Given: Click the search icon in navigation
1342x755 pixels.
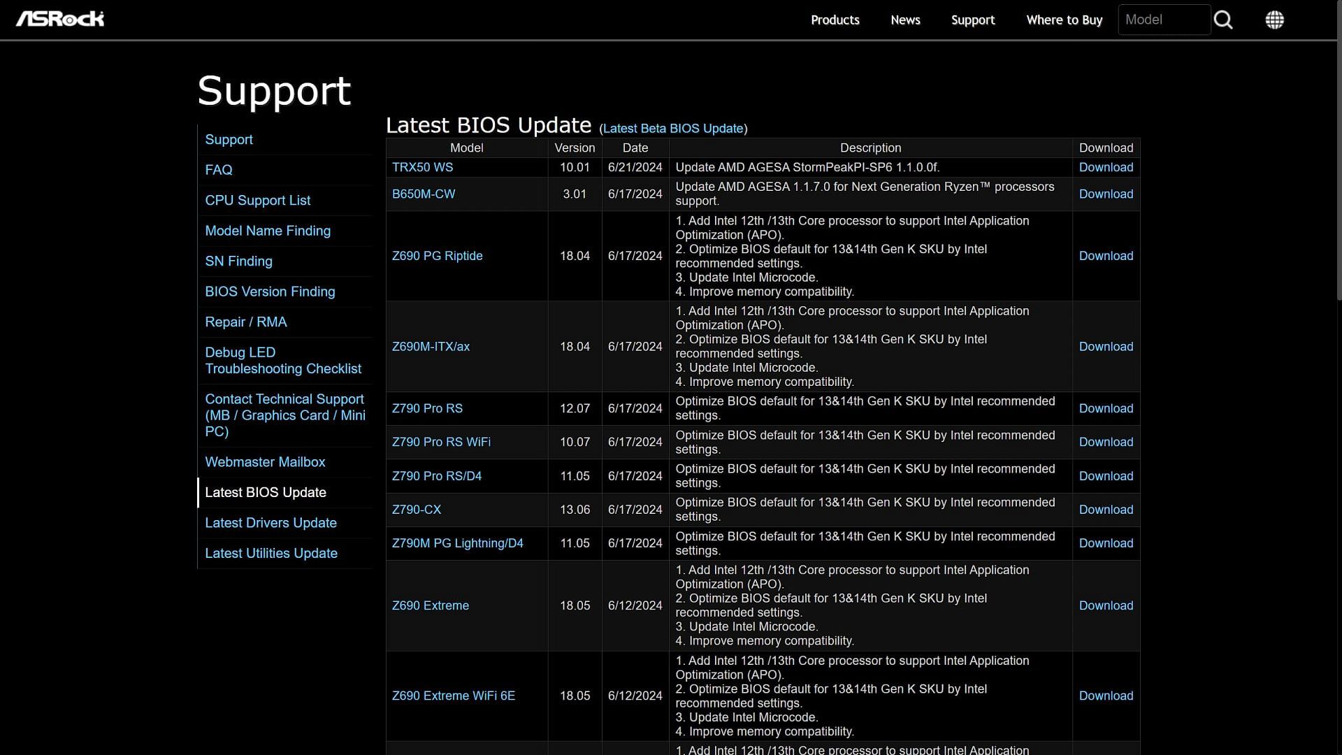Looking at the screenshot, I should [1223, 20].
